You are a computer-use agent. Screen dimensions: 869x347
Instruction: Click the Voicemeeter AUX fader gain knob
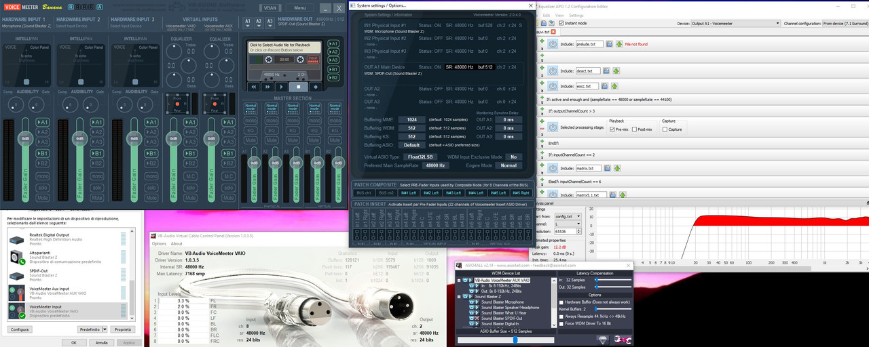click(x=212, y=139)
